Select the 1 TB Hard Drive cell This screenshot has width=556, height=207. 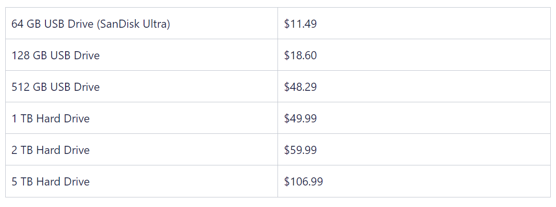pos(142,118)
